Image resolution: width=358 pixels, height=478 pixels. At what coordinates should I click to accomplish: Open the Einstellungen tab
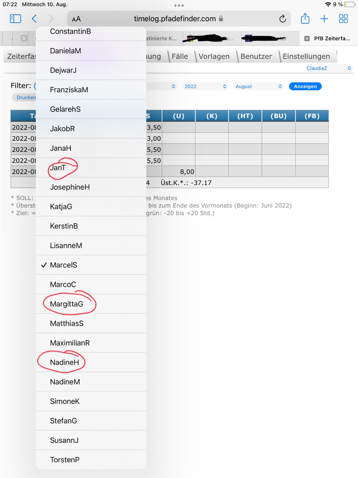pos(306,56)
